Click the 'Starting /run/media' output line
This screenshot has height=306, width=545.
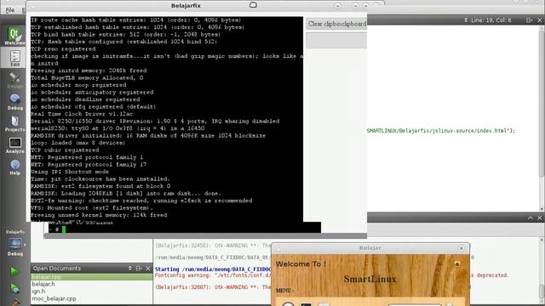coord(213,269)
